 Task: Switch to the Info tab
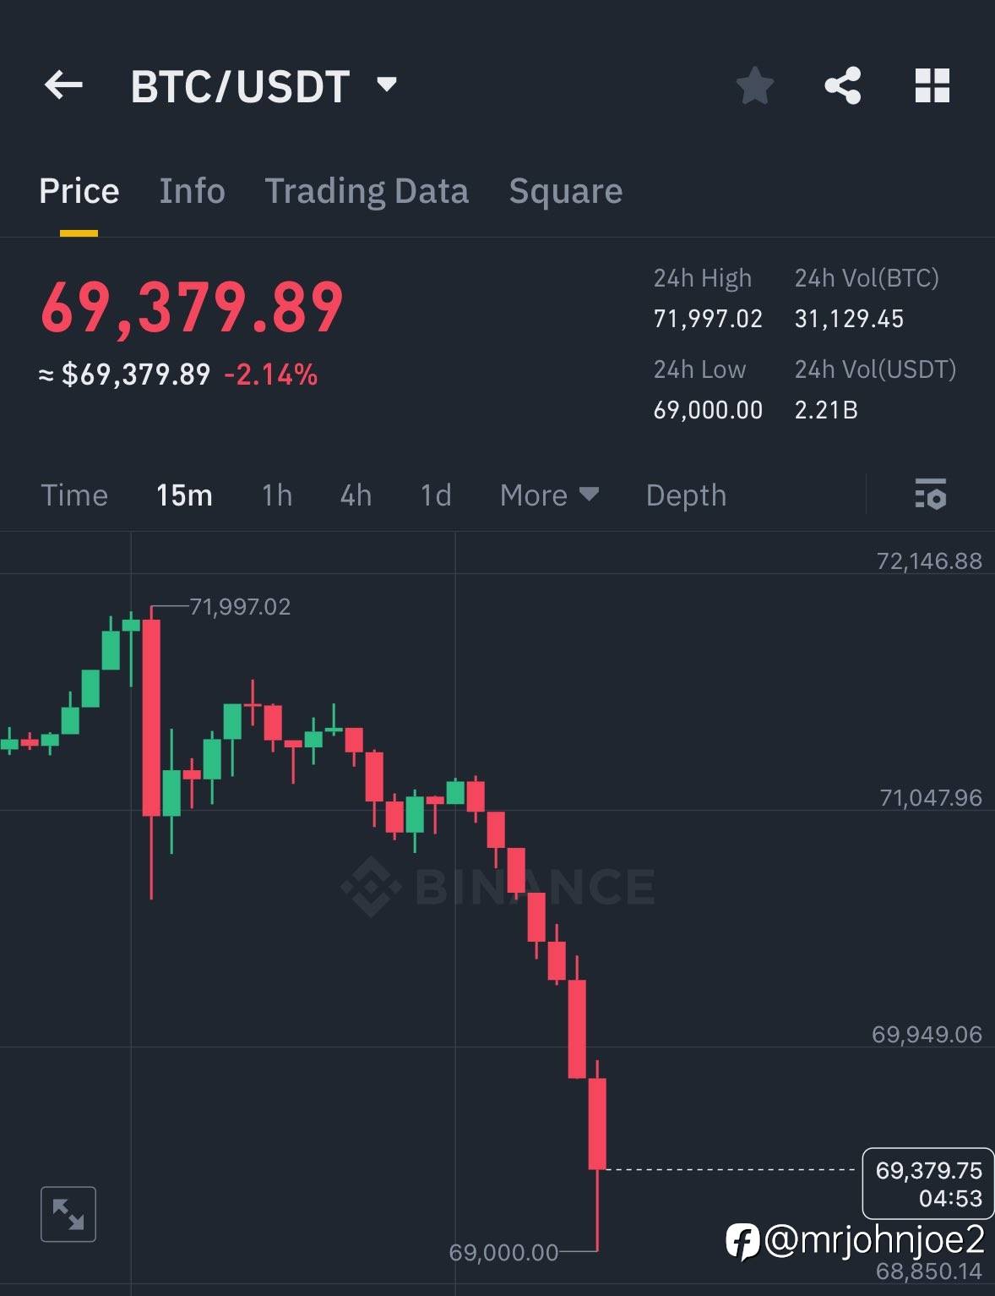click(x=192, y=191)
